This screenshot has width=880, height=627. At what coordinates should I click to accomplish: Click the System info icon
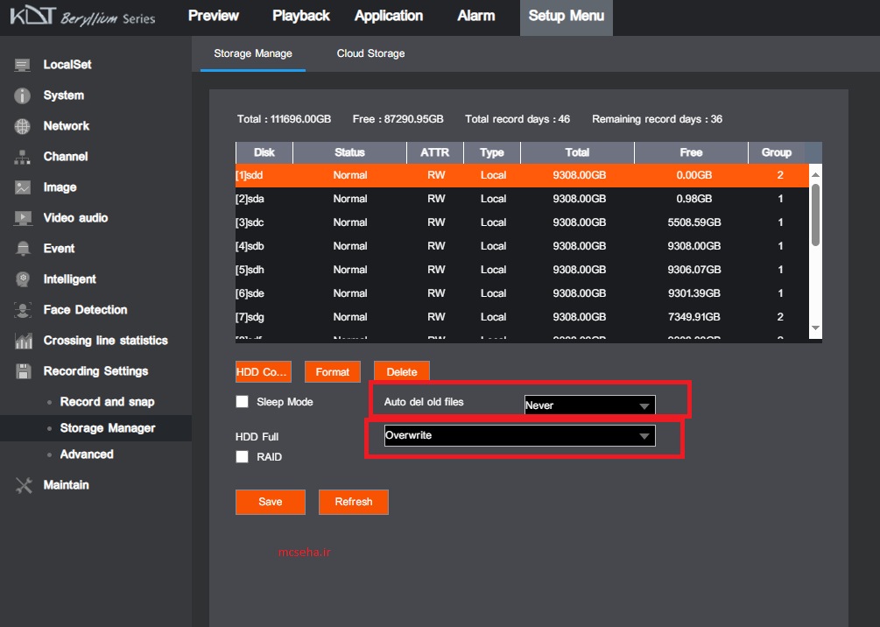23,96
